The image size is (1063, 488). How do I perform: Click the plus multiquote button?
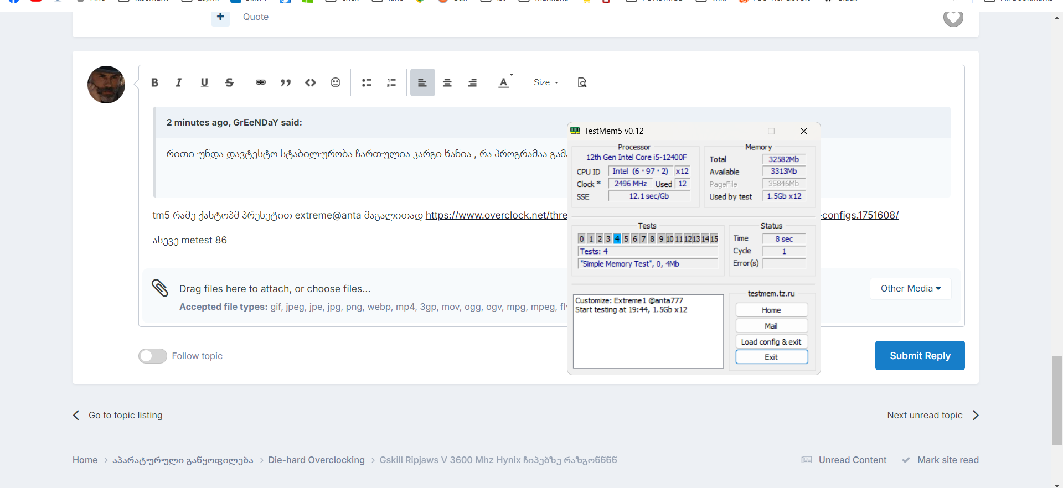[220, 17]
